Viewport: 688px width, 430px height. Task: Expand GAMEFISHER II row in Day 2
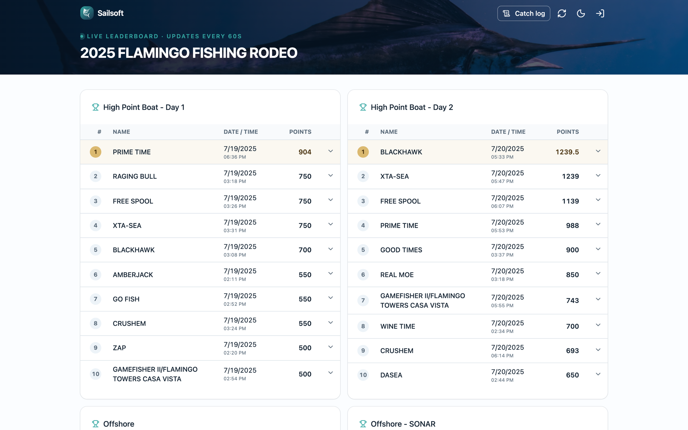tap(598, 300)
